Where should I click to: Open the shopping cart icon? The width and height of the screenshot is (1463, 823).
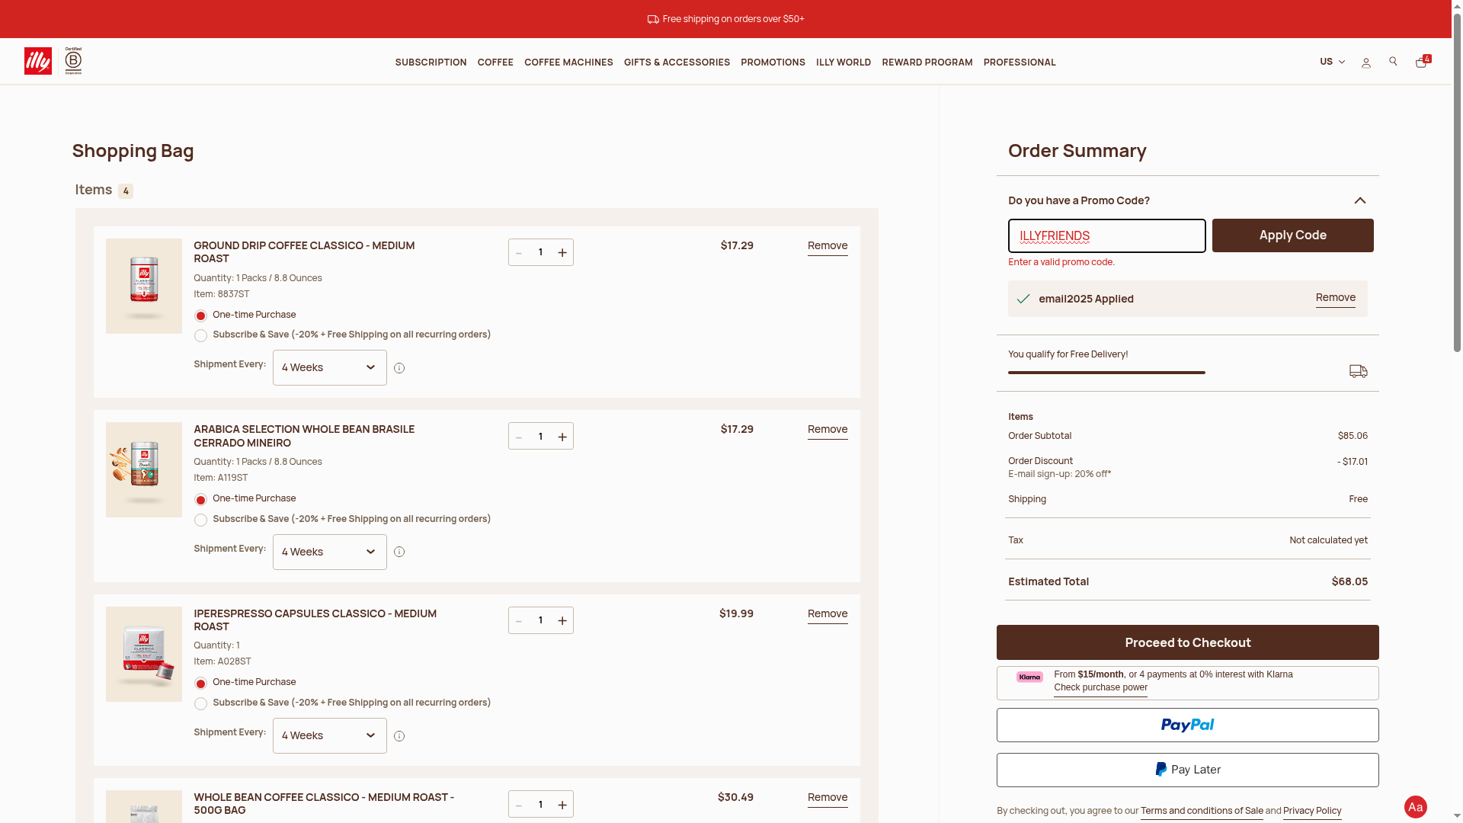click(1421, 62)
